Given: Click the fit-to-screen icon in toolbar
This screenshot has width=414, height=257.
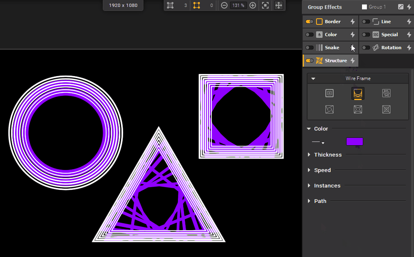Looking at the screenshot, I should [265, 5].
